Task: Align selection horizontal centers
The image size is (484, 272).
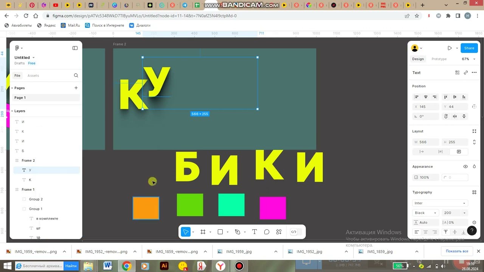Action: click(x=426, y=97)
